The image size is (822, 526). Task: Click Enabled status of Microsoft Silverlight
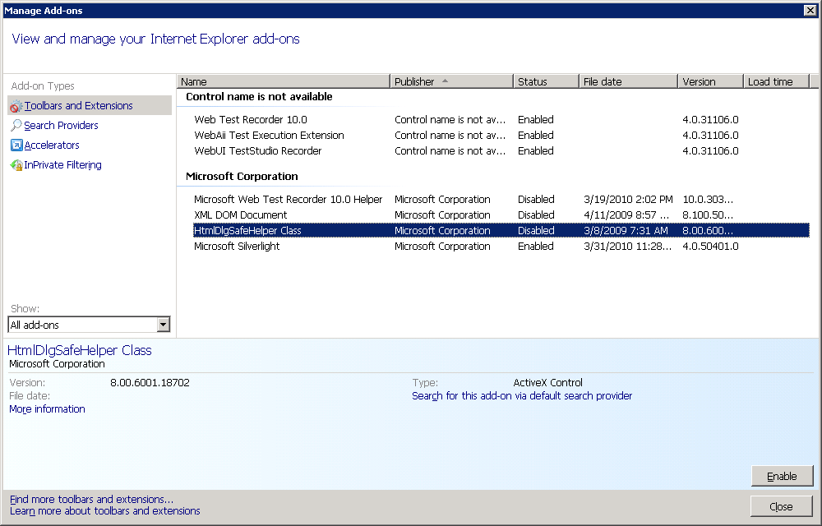click(536, 247)
